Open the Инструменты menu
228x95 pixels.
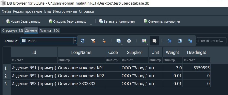point(65,11)
